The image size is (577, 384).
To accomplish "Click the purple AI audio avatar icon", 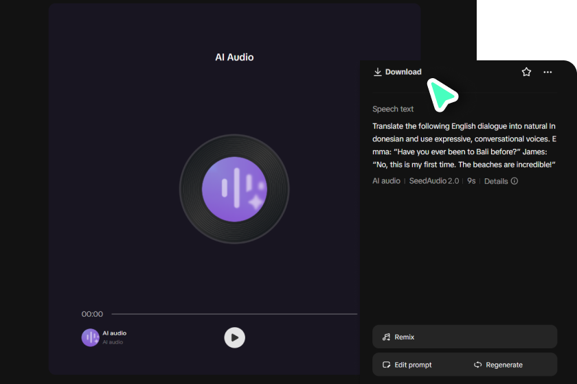I will click(x=90, y=337).
